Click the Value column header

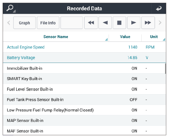125,37
